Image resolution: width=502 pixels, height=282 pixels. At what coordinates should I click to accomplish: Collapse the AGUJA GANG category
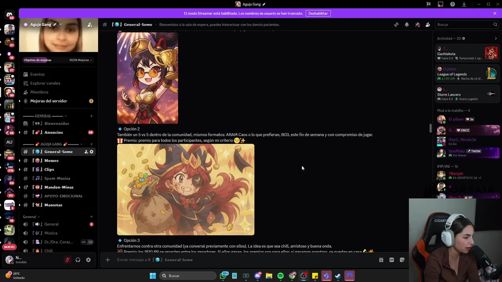point(53,144)
